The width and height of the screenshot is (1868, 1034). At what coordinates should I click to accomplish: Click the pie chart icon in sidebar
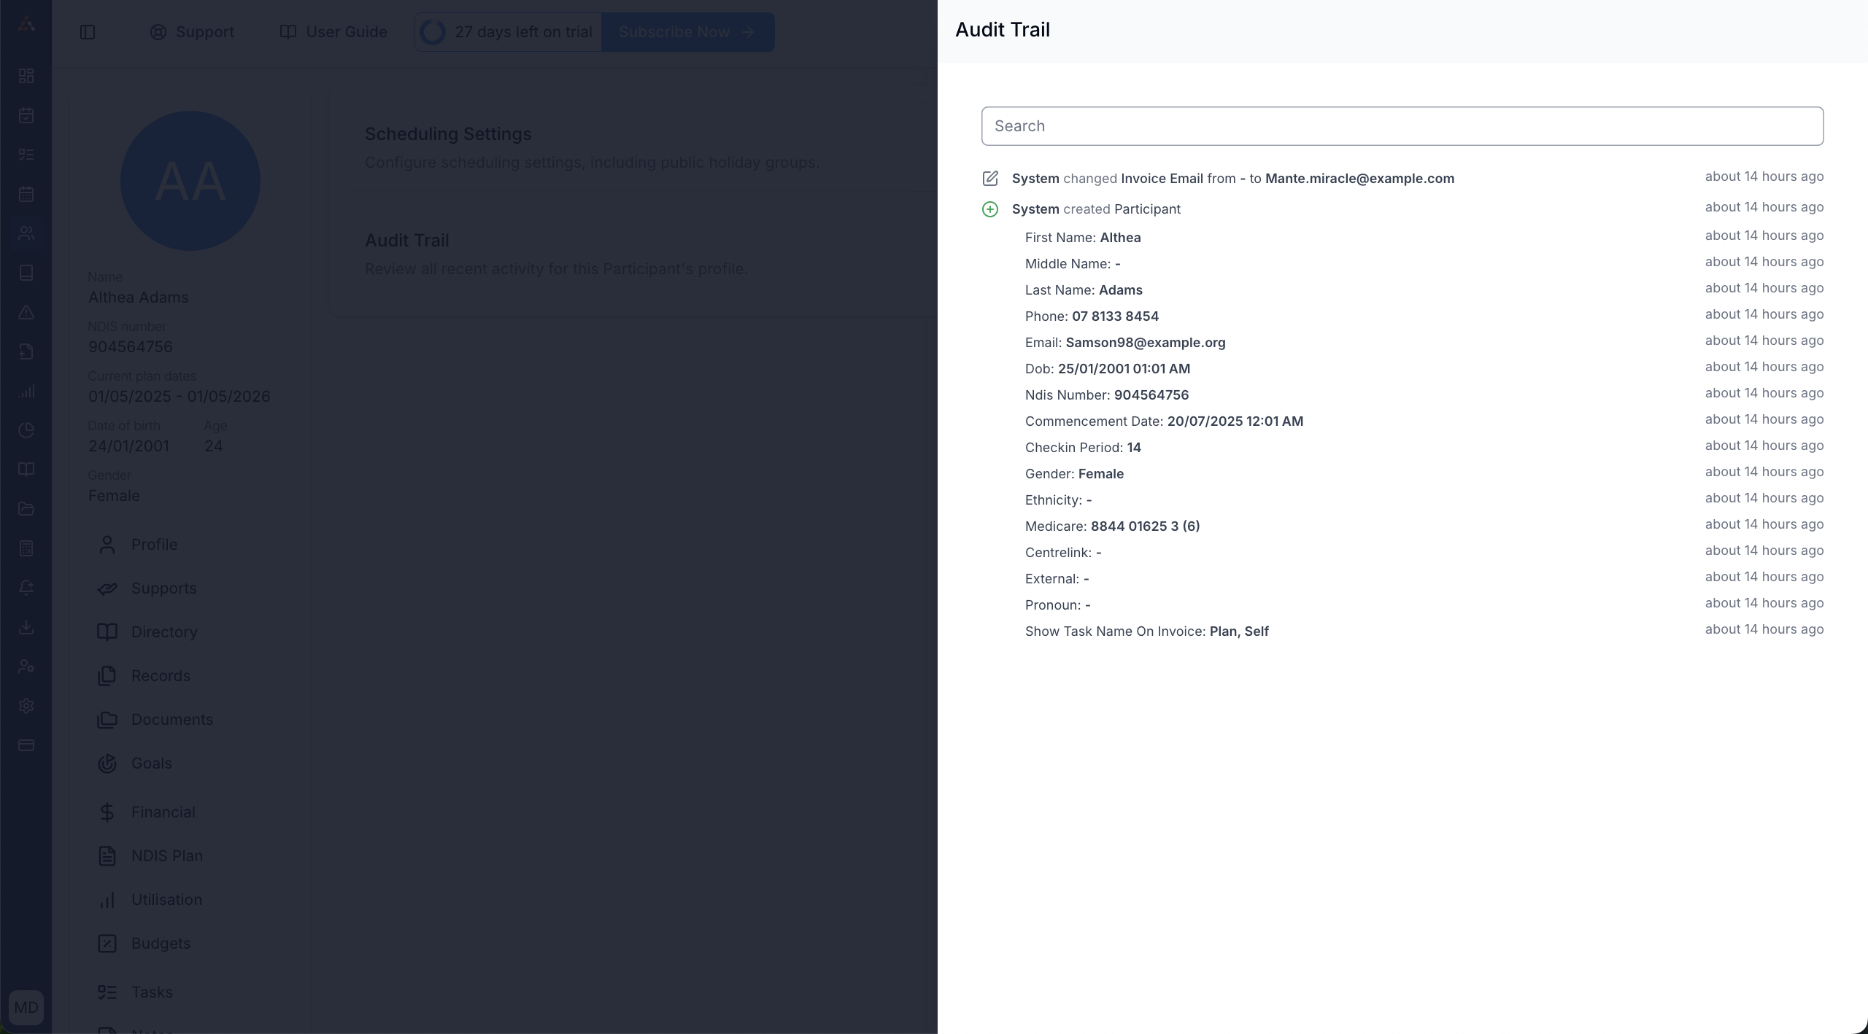coord(26,430)
